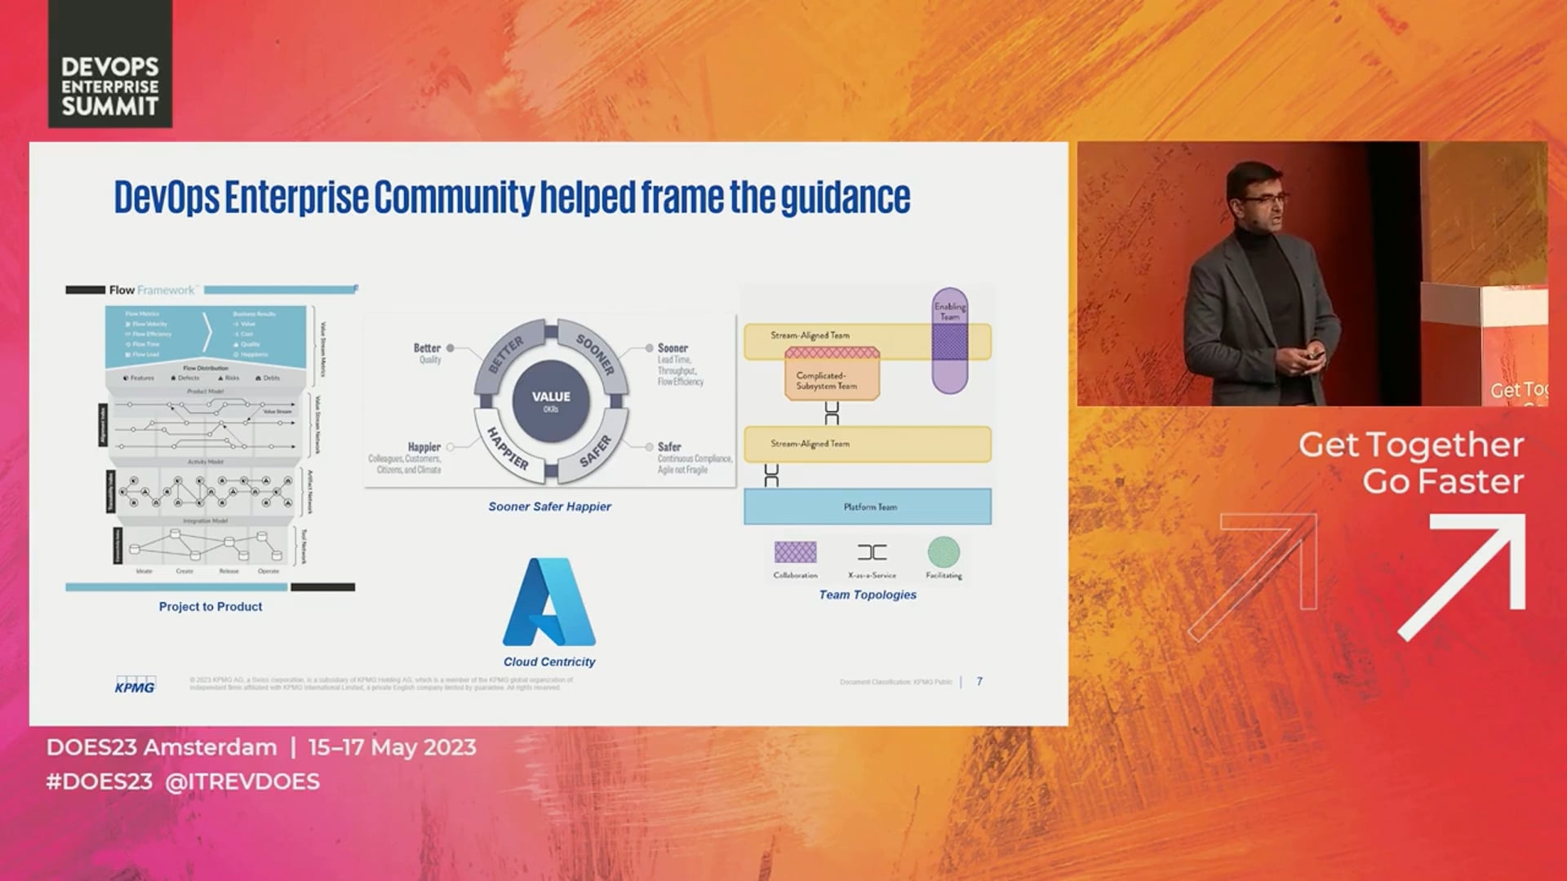Click the large white arrow graphic
1567x881 pixels.
coord(1463,576)
